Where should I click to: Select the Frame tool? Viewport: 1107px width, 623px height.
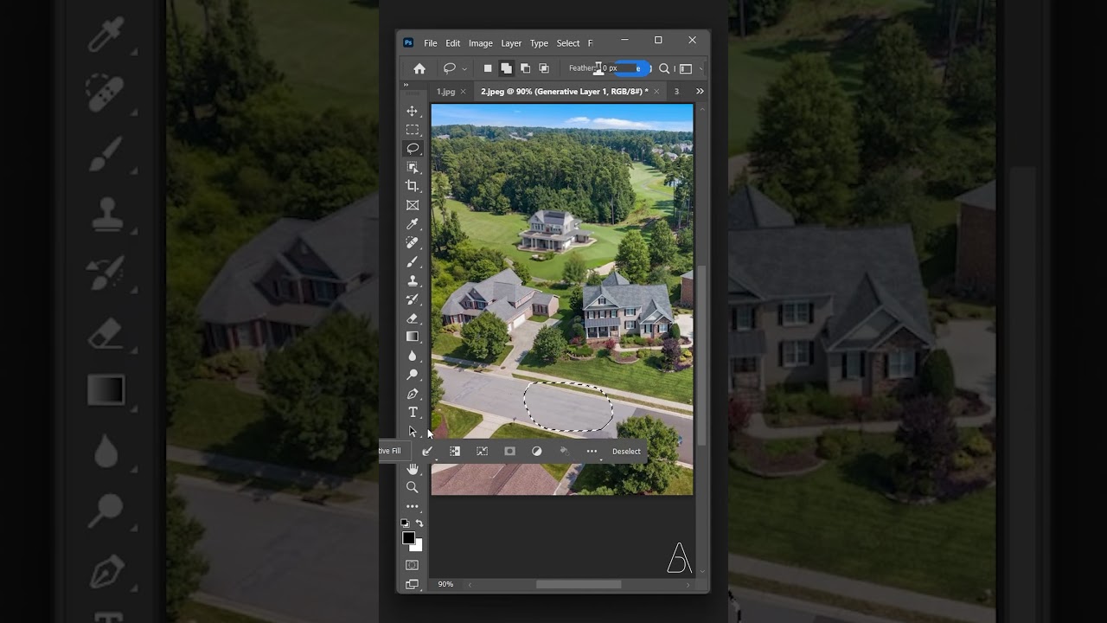pos(413,205)
